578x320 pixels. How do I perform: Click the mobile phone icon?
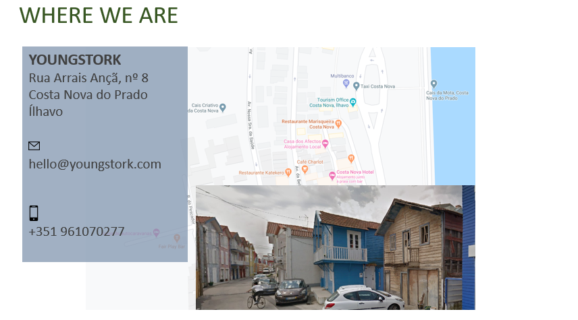tap(34, 214)
